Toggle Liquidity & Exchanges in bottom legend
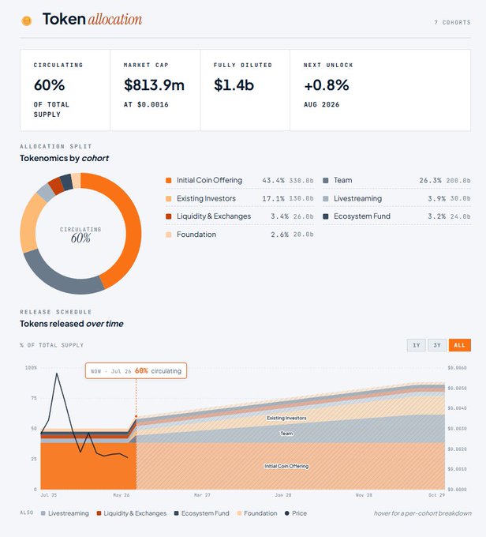This screenshot has width=486, height=537. (x=132, y=513)
